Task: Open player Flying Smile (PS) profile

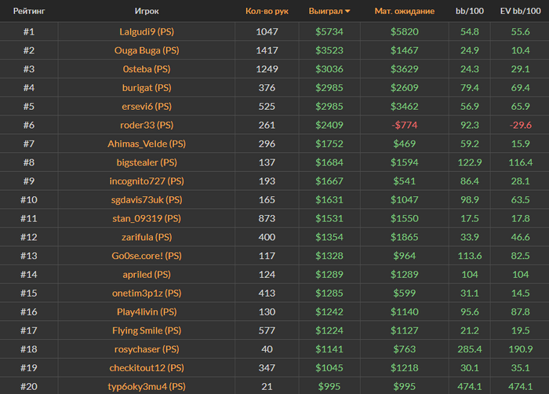Action: (146, 330)
